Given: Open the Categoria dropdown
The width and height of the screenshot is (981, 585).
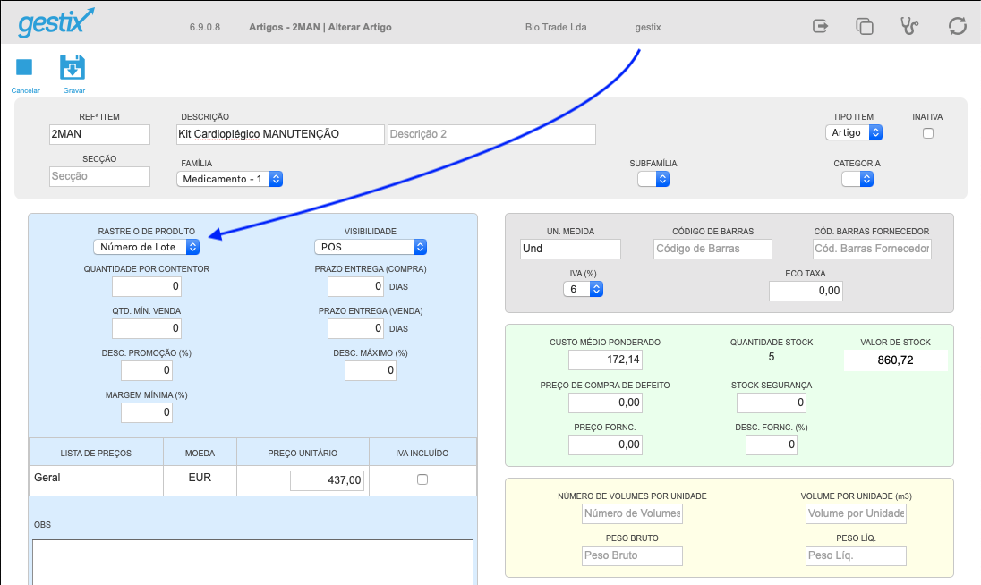Looking at the screenshot, I should pos(857,179).
